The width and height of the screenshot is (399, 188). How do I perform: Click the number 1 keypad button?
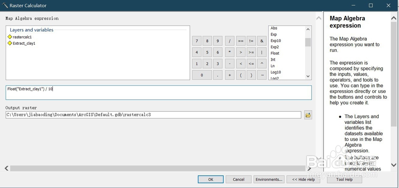point(197,64)
